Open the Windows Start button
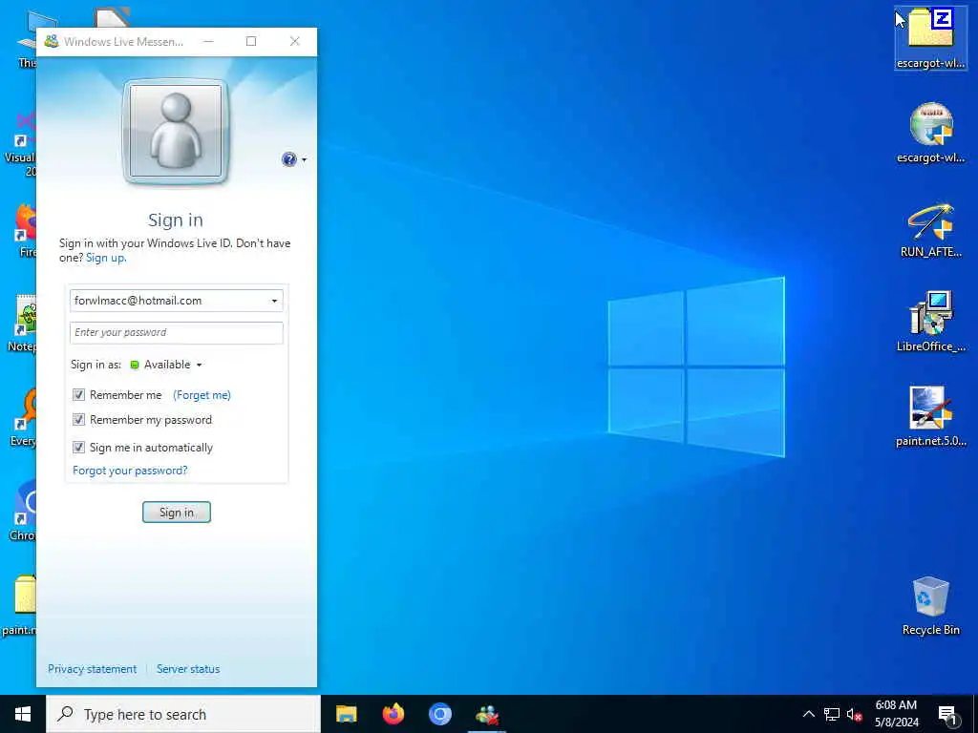Viewport: 978px width, 733px height. [x=23, y=714]
